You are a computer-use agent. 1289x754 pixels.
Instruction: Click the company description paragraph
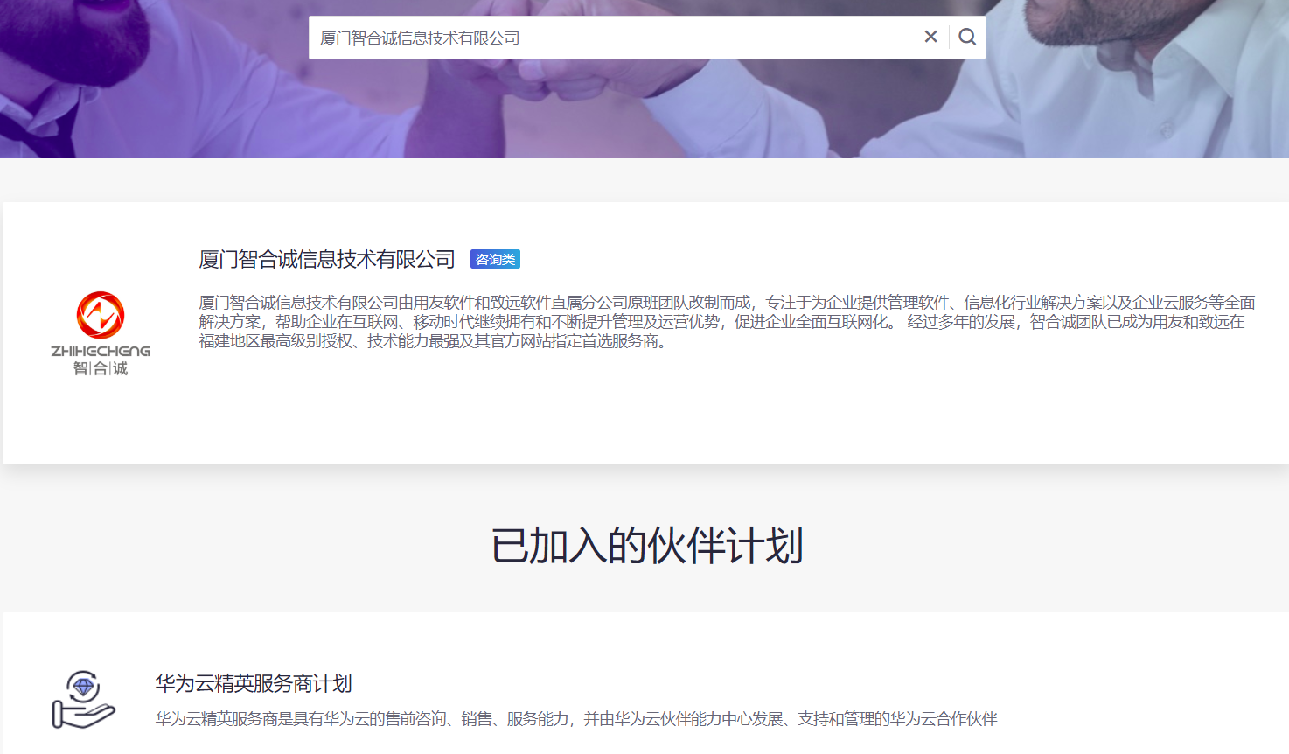click(x=727, y=322)
